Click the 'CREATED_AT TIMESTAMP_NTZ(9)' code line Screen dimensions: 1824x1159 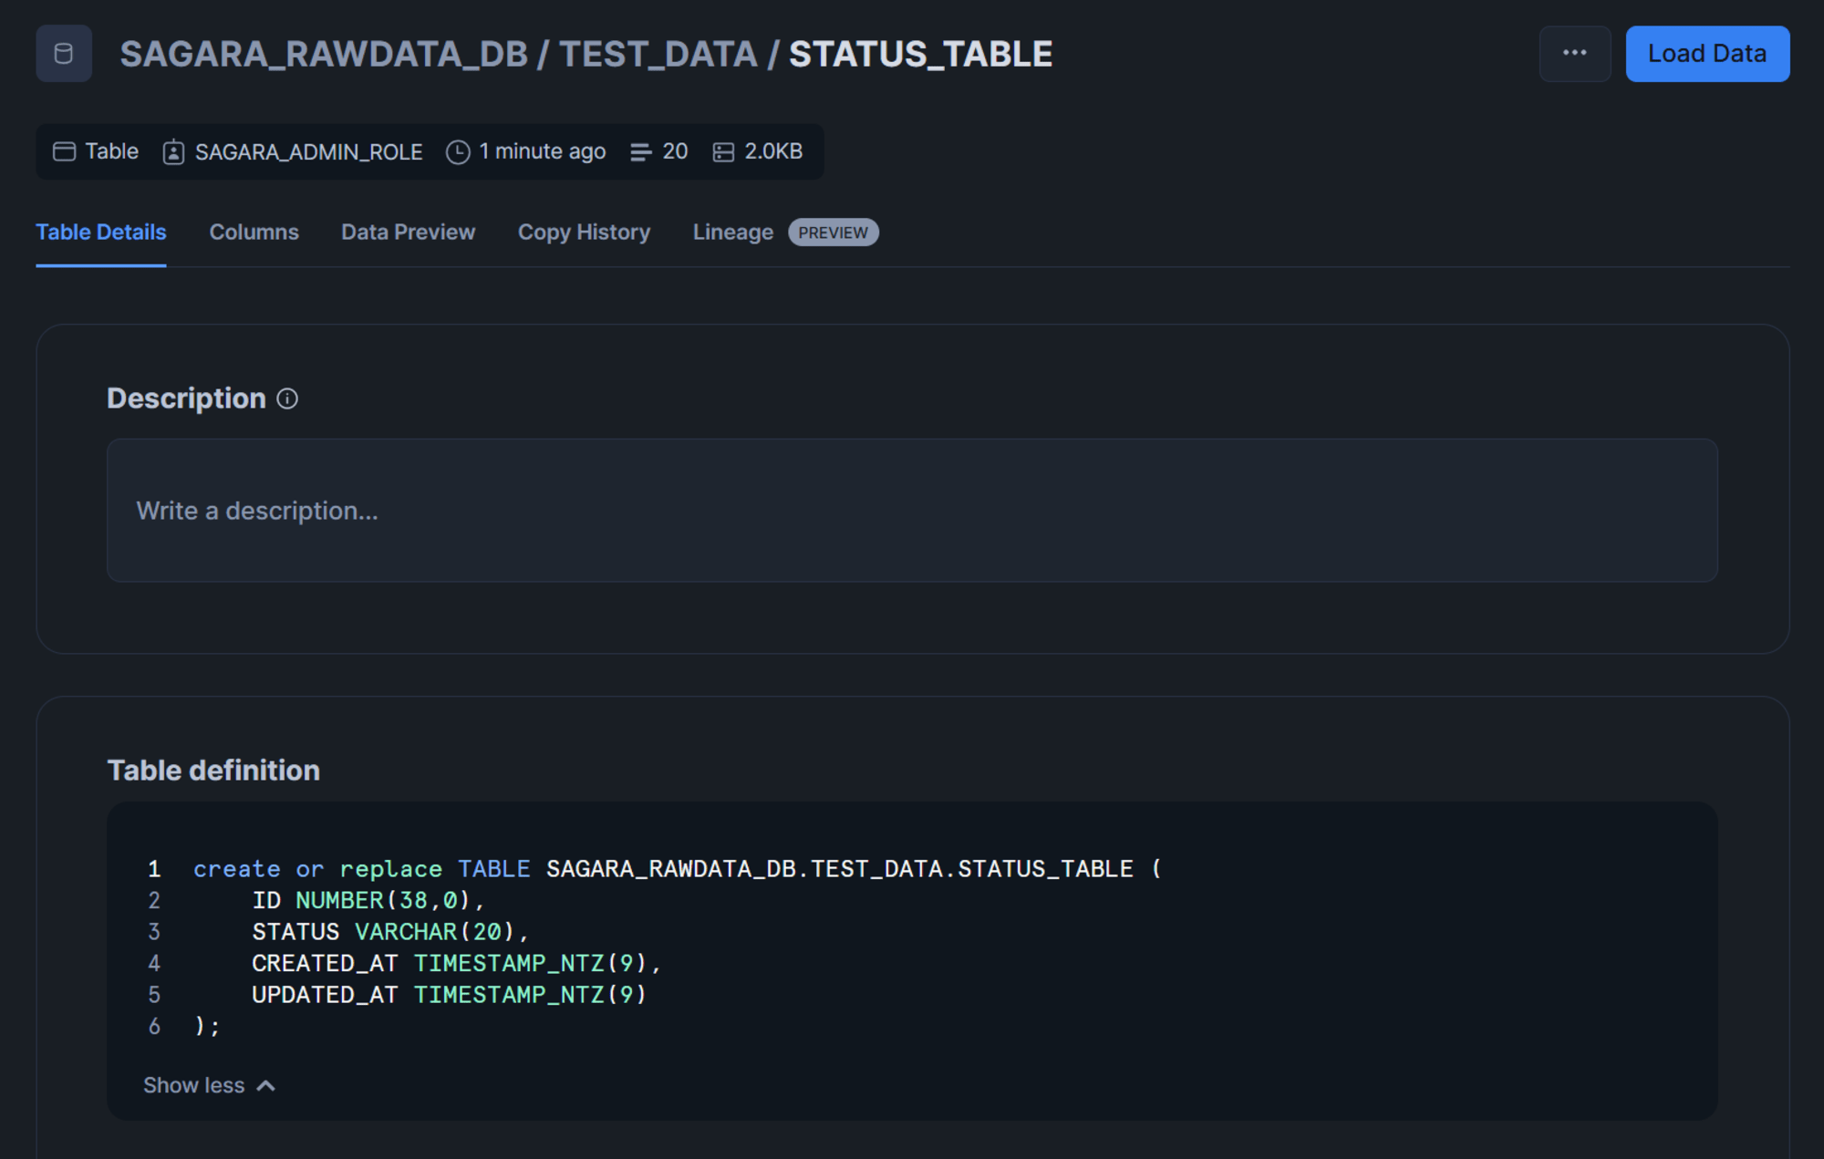tap(456, 963)
